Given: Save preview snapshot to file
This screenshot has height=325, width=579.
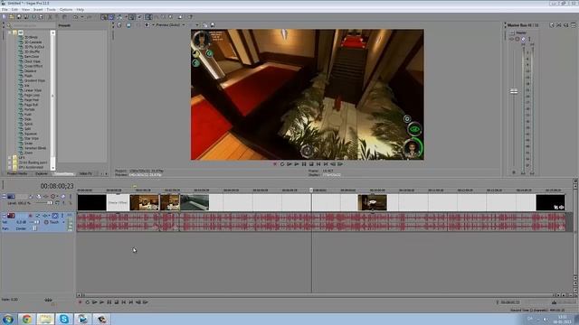Looking at the screenshot, I should [213, 25].
